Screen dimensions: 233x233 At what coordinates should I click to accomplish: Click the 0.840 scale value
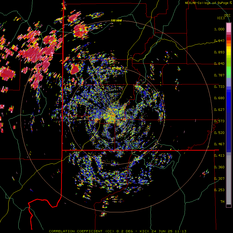point(219,64)
